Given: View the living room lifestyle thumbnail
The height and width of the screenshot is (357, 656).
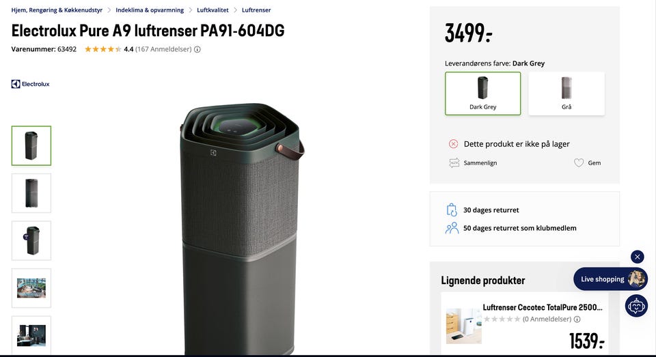Looking at the screenshot, I should click(31, 288).
